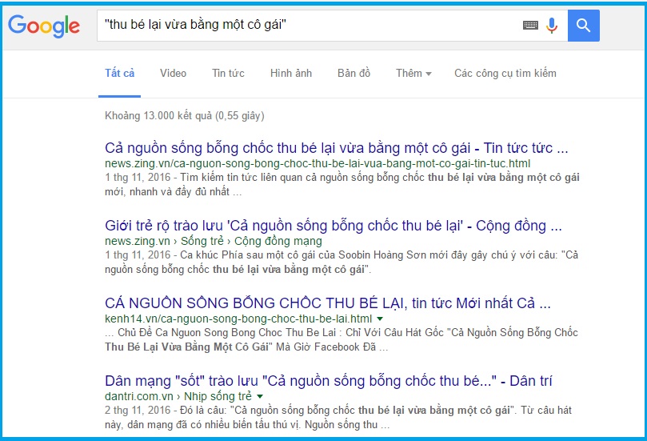647x441 pixels.
Task: Open result 'Dân mạng "sốt" trào lưu' from Dân trí
Action: [329, 381]
